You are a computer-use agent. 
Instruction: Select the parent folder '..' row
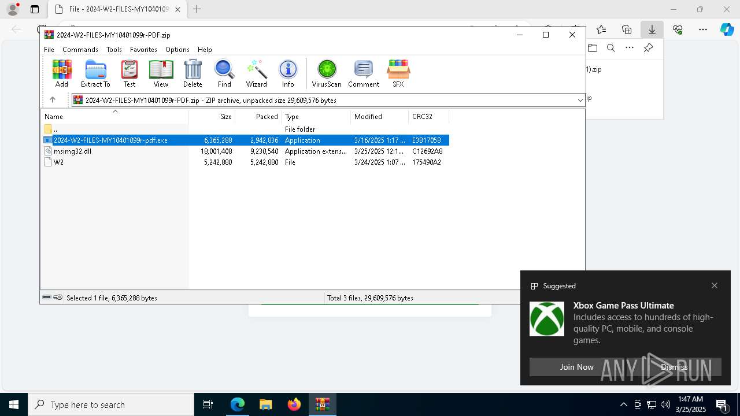(x=245, y=129)
